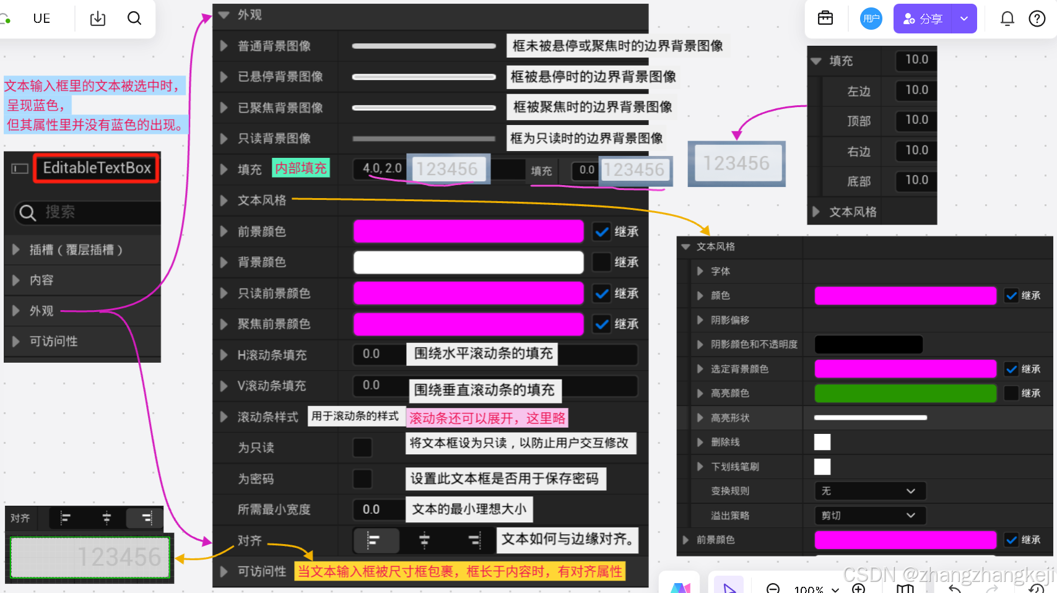Uncheck 继承 next to 前景颜色
1057x593 pixels.
(x=601, y=231)
